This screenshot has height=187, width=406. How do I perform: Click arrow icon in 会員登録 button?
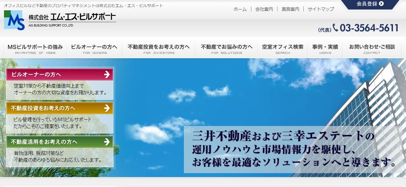381,4
